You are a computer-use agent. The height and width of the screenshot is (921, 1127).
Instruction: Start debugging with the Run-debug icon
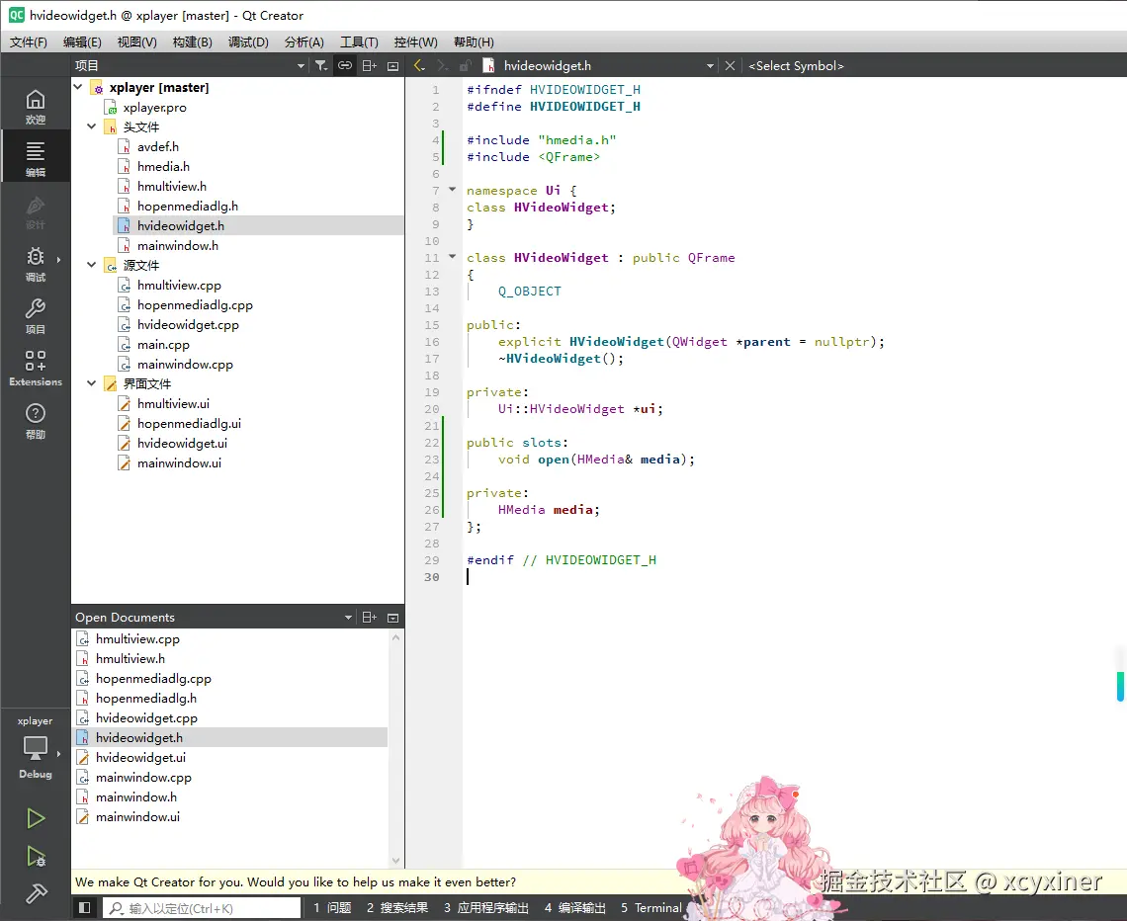[36, 856]
